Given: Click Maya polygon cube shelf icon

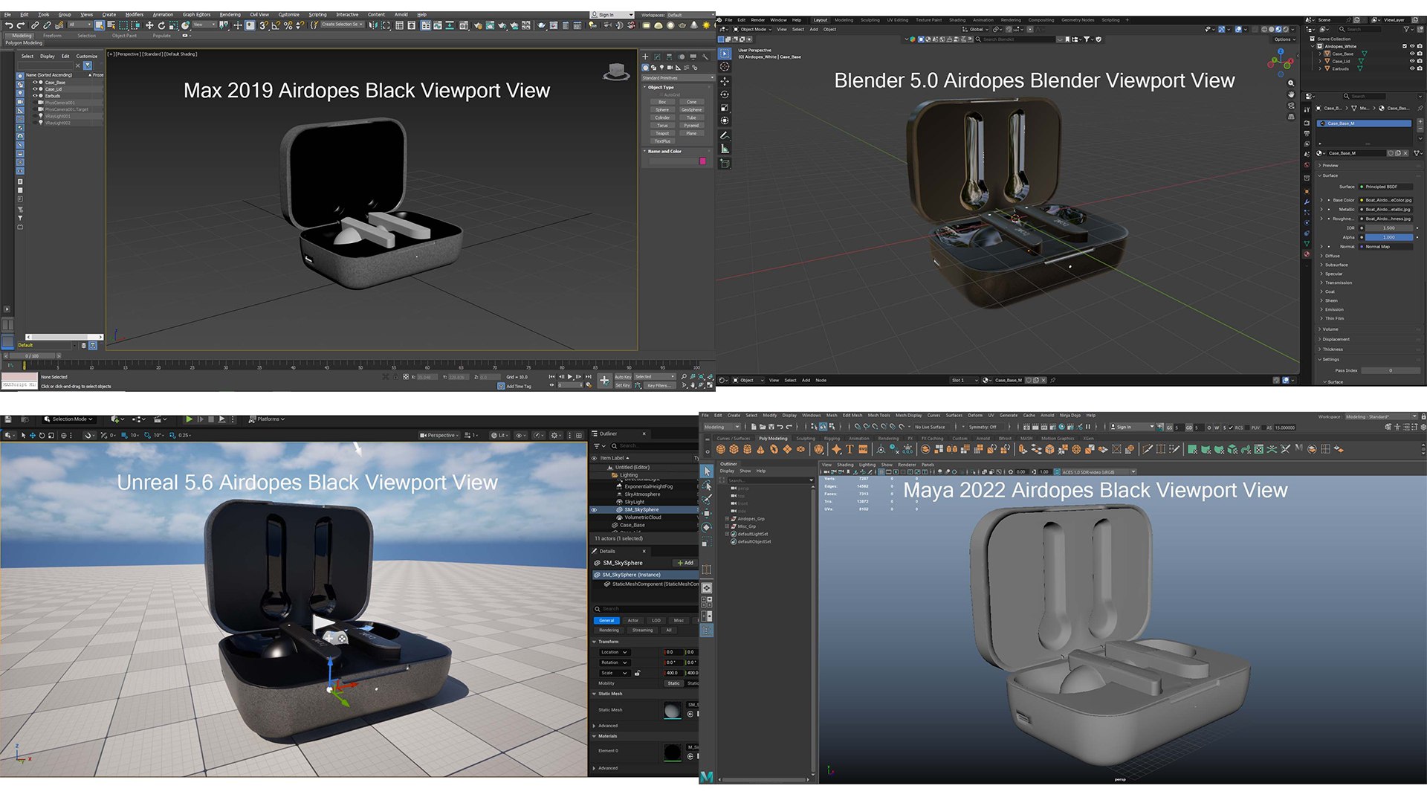Looking at the screenshot, I should [734, 449].
